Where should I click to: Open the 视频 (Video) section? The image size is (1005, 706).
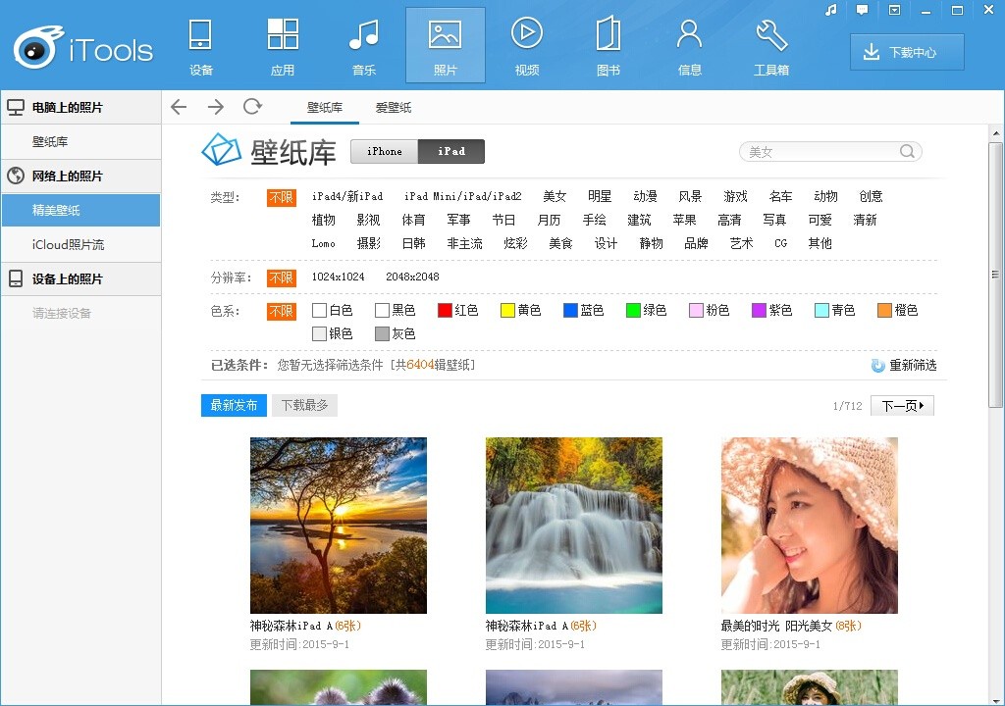(527, 44)
